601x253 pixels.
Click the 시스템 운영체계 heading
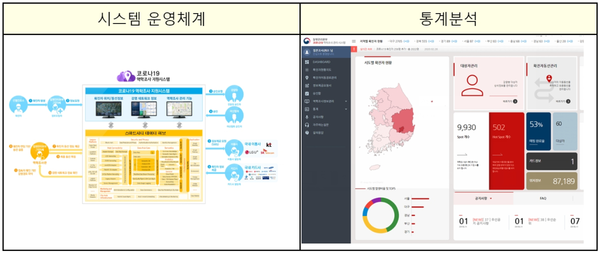151,18
